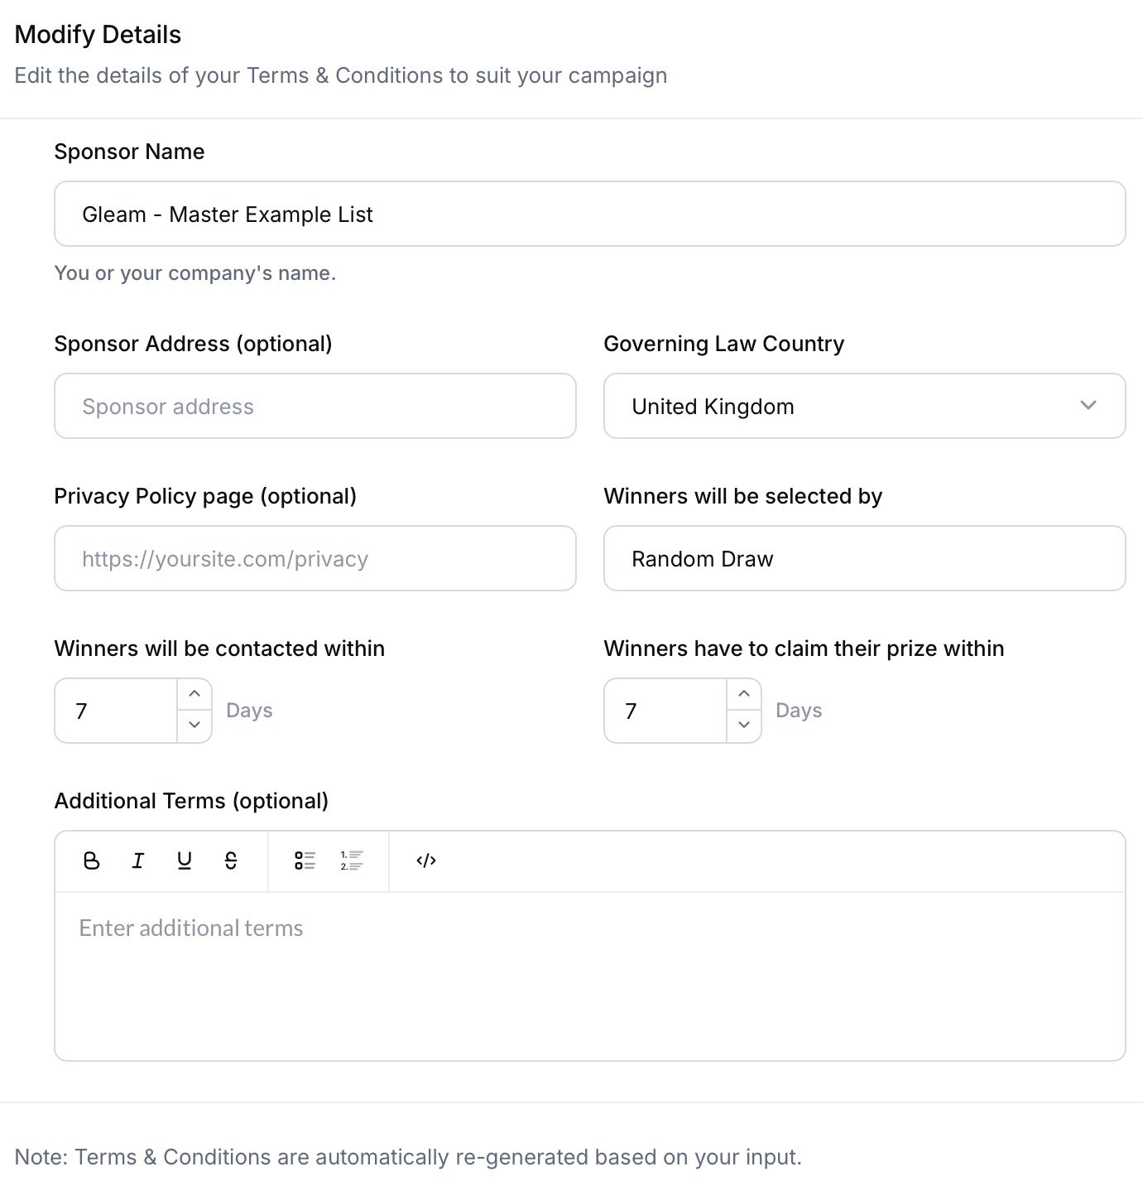1143x1186 pixels.
Task: Select the contacted-within days value of 7
Action: click(x=116, y=710)
